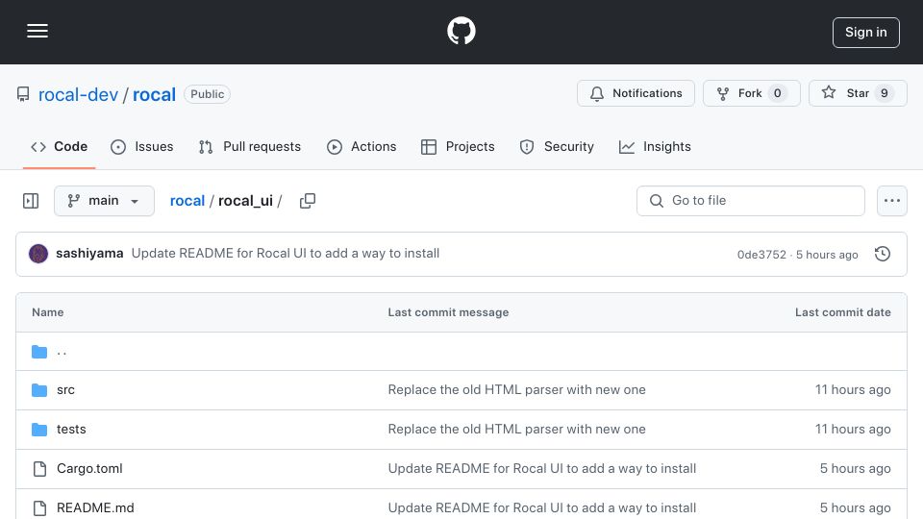Switch to the Code tab
The image size is (923, 519).
[59, 146]
